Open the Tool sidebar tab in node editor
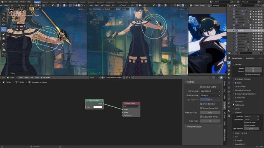Image resolution: width=264 pixels, height=148 pixels. pos(224,90)
